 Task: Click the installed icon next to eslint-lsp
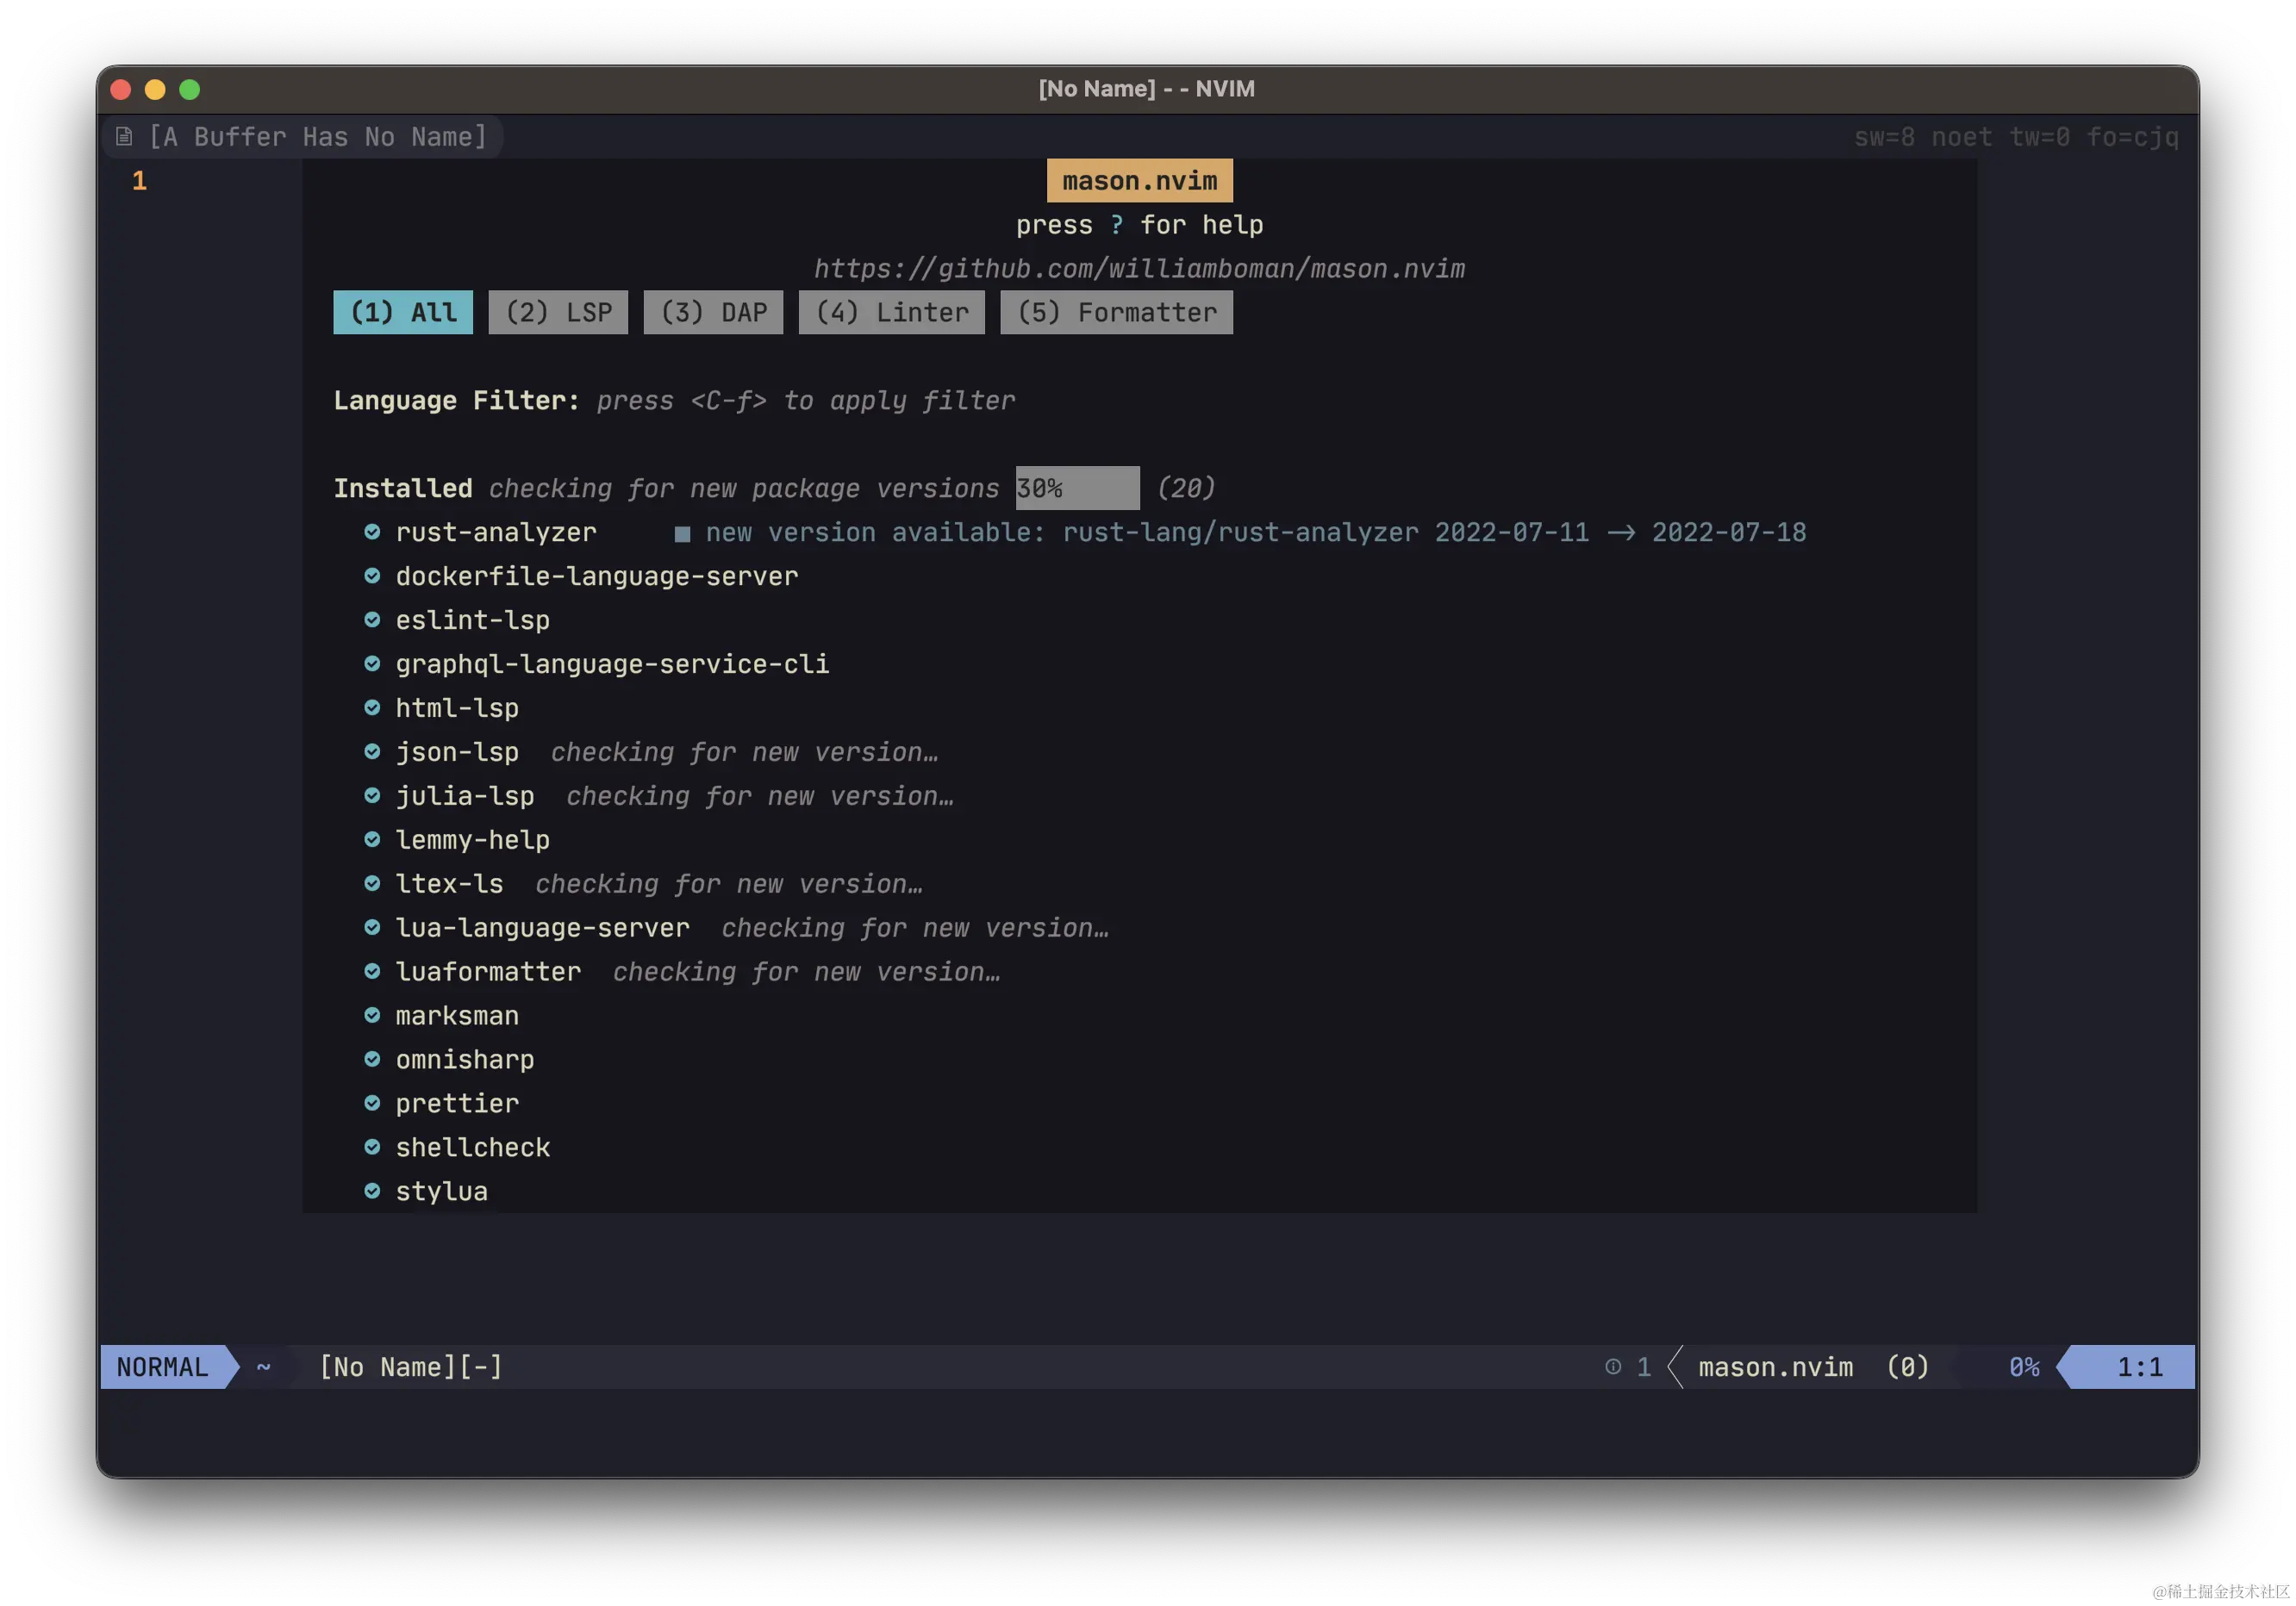[372, 619]
